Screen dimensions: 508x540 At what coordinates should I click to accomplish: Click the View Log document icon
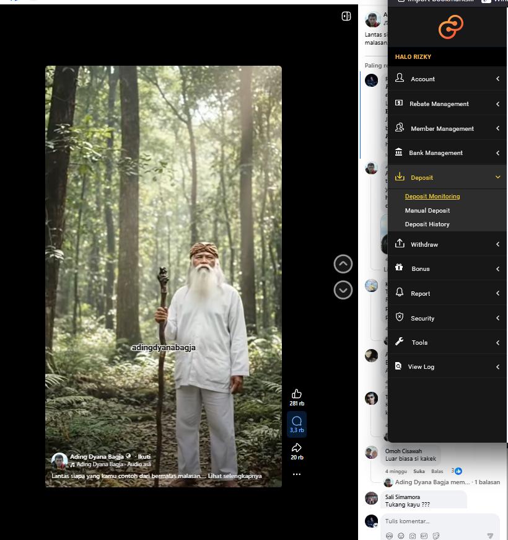pyautogui.click(x=398, y=366)
